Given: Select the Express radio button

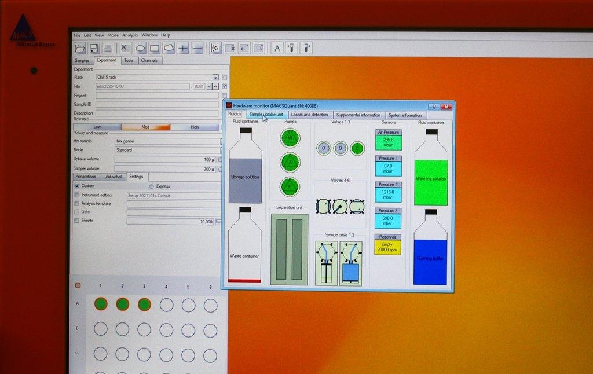Looking at the screenshot, I should (x=151, y=186).
